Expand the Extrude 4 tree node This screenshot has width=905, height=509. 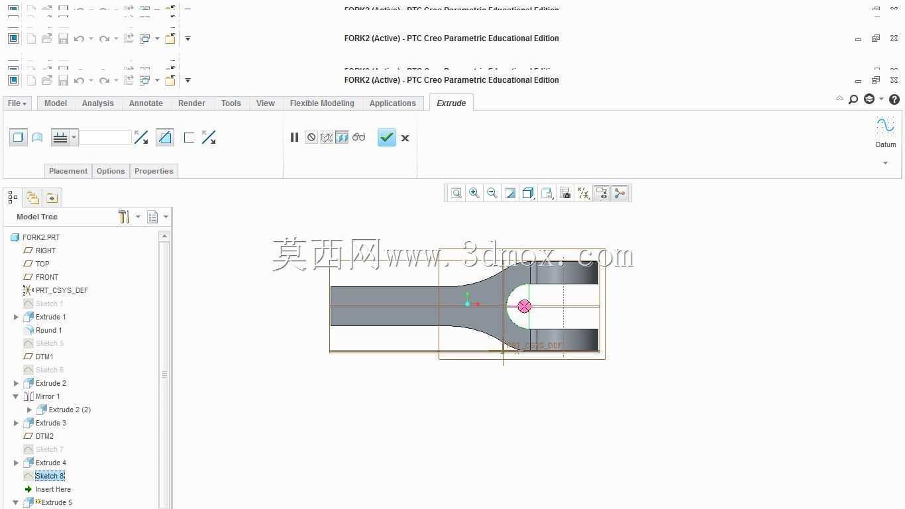click(x=17, y=463)
